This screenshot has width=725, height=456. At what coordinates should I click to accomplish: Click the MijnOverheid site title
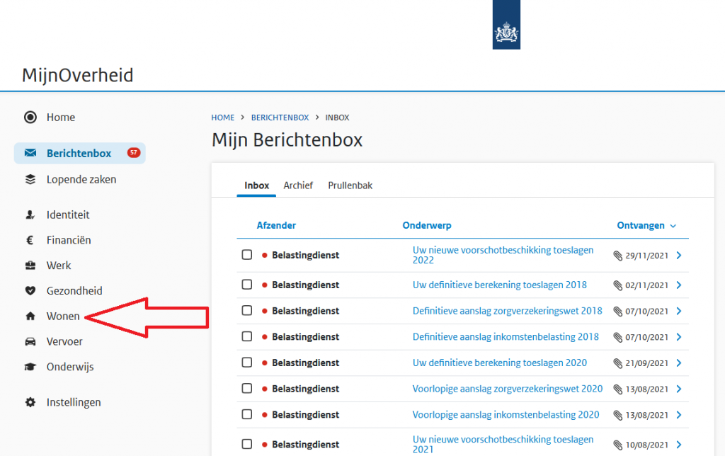(x=78, y=75)
